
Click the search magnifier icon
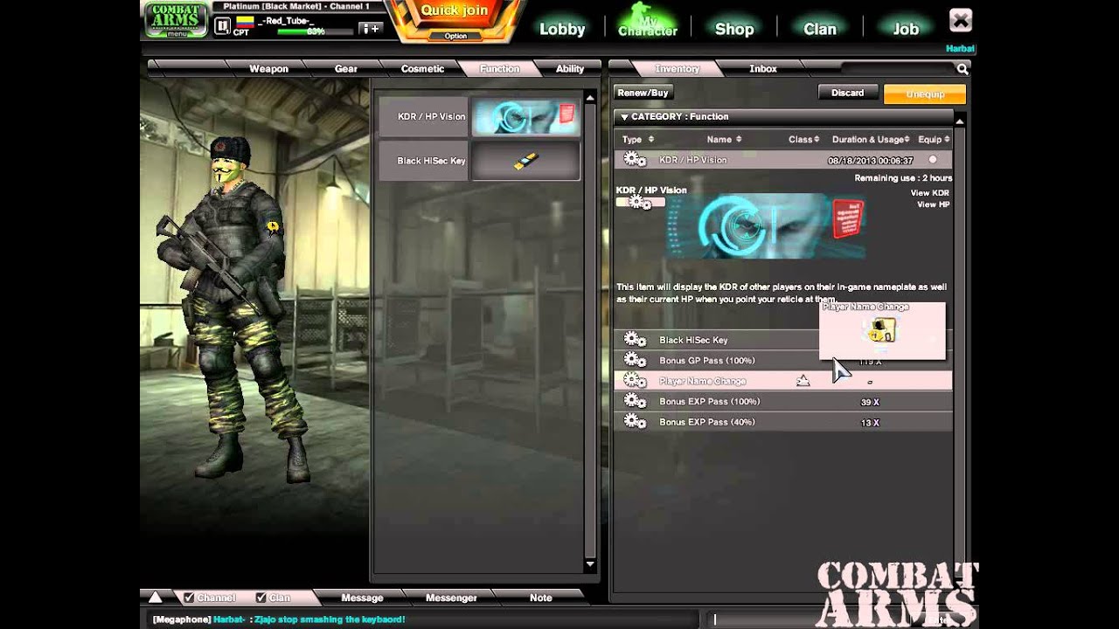coord(963,69)
